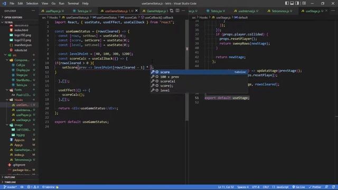Select the 'scoreCal' autocomplete suggestion
The image size is (338, 190).
pyautogui.click(x=199, y=81)
